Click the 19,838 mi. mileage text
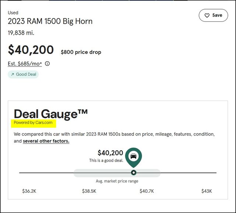This screenshot has height=213, width=236. tap(21, 33)
